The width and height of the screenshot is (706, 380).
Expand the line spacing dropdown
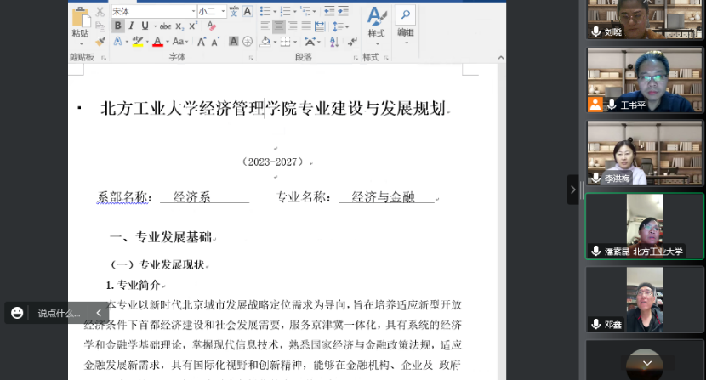click(x=340, y=26)
